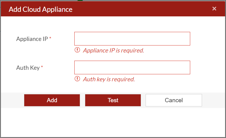Click the blank white area below the buttons
Viewport: 226px width, 138px height.
coord(113,122)
